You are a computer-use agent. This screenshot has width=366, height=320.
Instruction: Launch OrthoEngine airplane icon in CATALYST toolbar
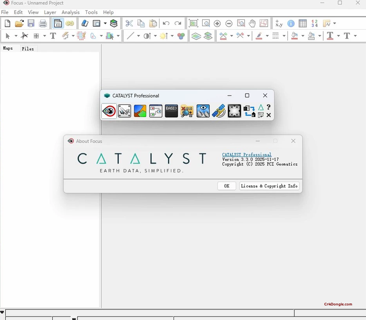125,111
